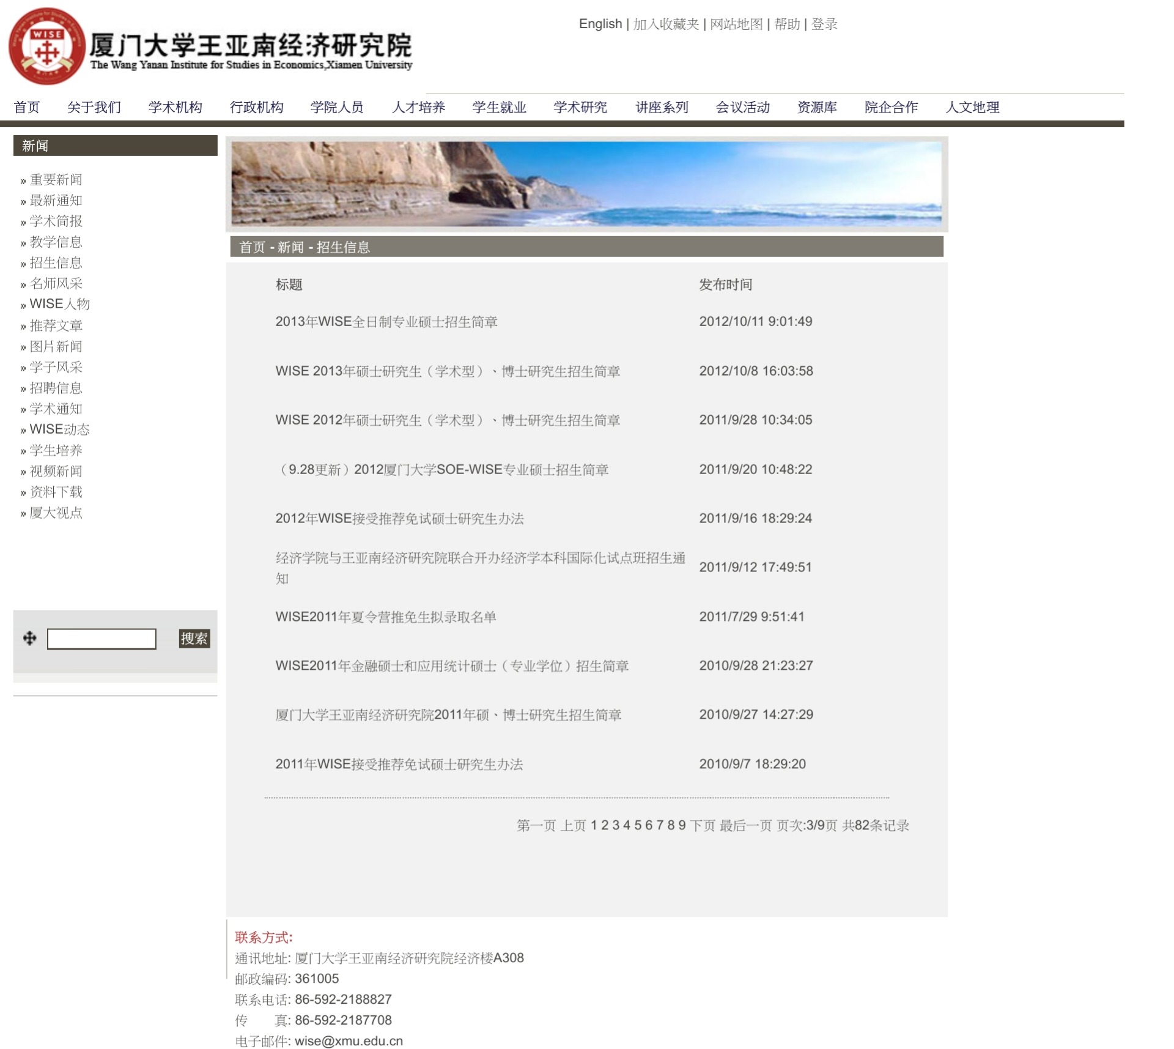Select 推荐文章 in sidebar
Screen dimensions: 1174x1049
point(56,325)
